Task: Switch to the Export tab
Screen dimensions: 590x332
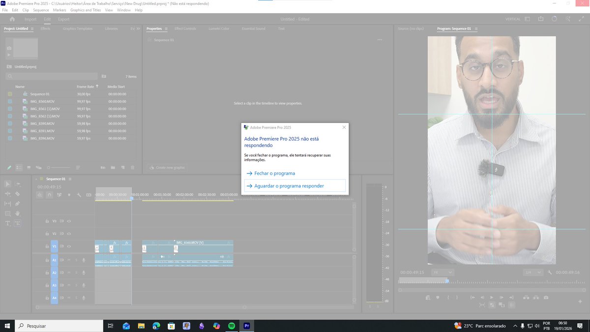Action: 64,19
